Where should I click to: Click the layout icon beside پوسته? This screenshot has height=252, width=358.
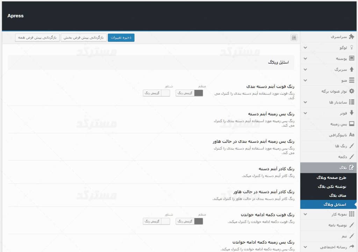point(352,58)
